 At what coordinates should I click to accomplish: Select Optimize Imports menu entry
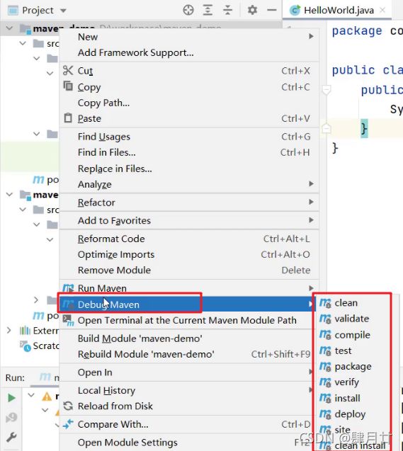click(189, 255)
